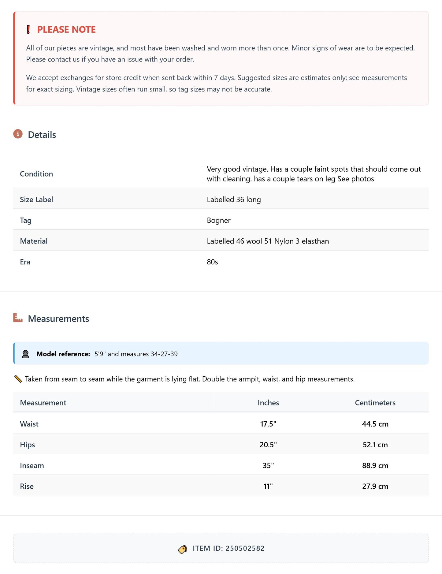Click the price tag icon near Item ID

click(182, 550)
